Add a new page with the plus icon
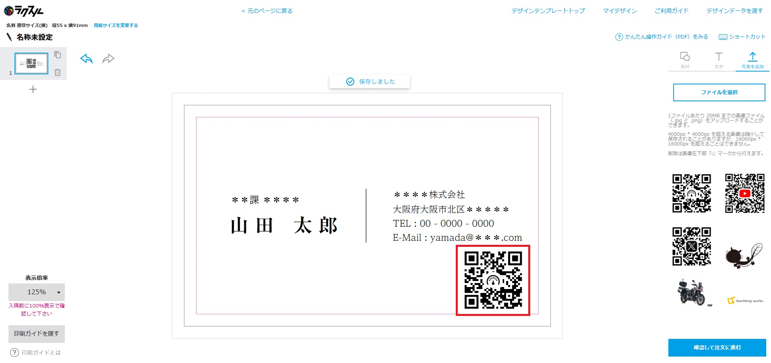The image size is (771, 363). click(x=33, y=89)
